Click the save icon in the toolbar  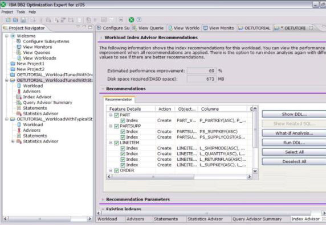23,20
